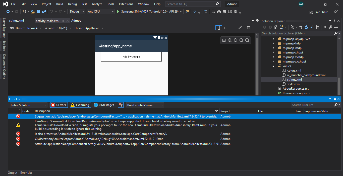The height and width of the screenshot is (176, 343).
Task: Switch to the Admob document tab
Action: pos(76,21)
